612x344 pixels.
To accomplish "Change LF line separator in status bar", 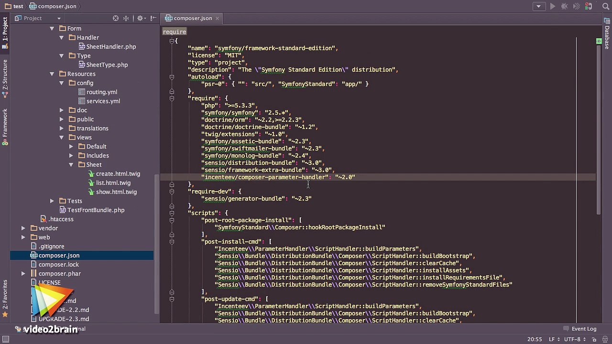I will (x=554, y=339).
